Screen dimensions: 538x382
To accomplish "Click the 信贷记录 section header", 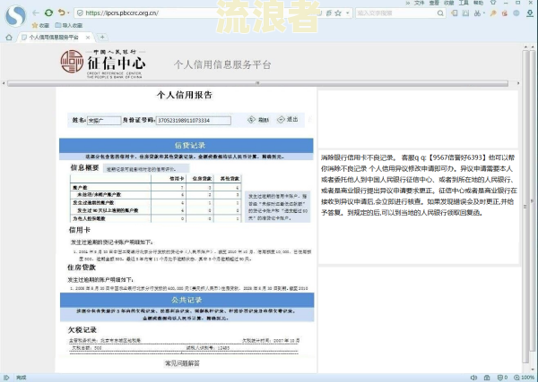I will 187,146.
